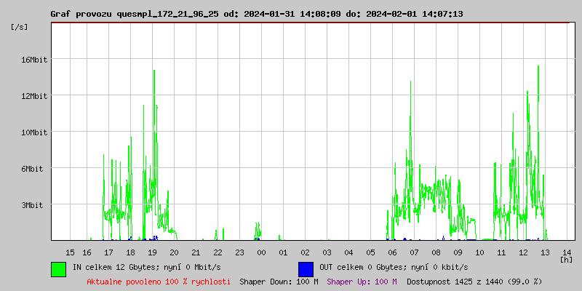Select hour 00 on the time axis

click(x=261, y=252)
